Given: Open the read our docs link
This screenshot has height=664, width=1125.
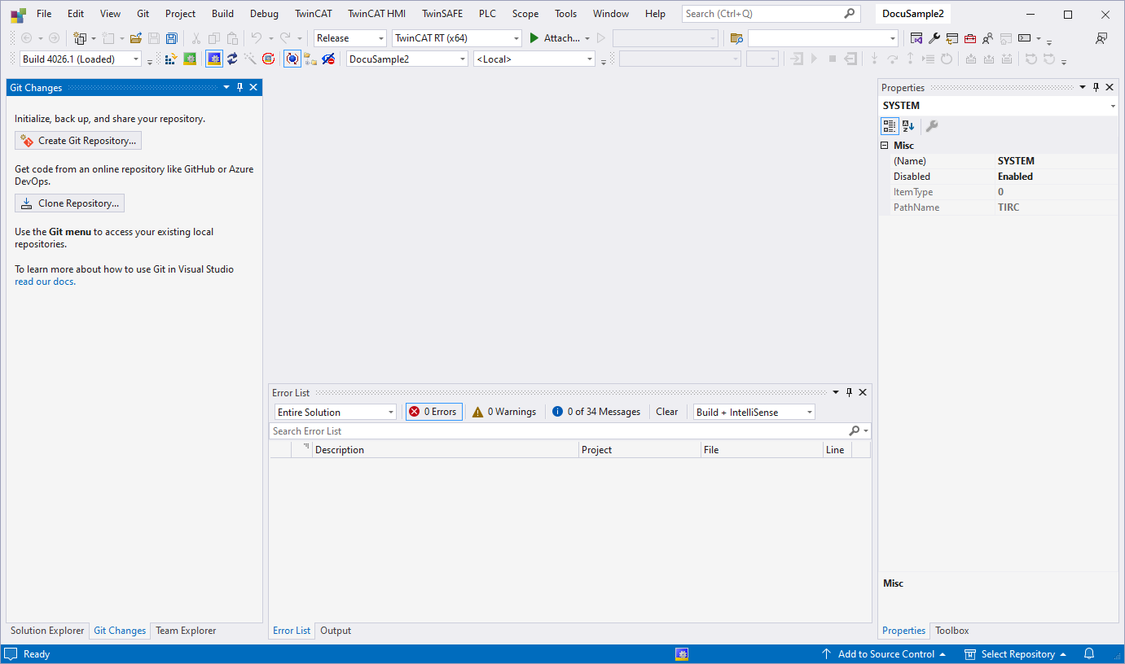Looking at the screenshot, I should coord(45,282).
